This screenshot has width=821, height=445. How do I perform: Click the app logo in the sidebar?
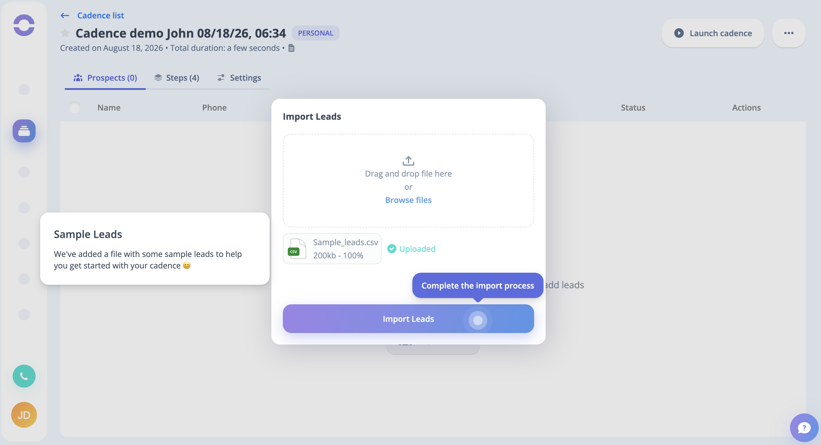click(x=24, y=25)
